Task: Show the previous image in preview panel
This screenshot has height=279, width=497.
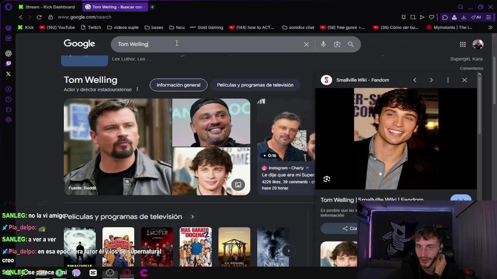Action: [415, 80]
